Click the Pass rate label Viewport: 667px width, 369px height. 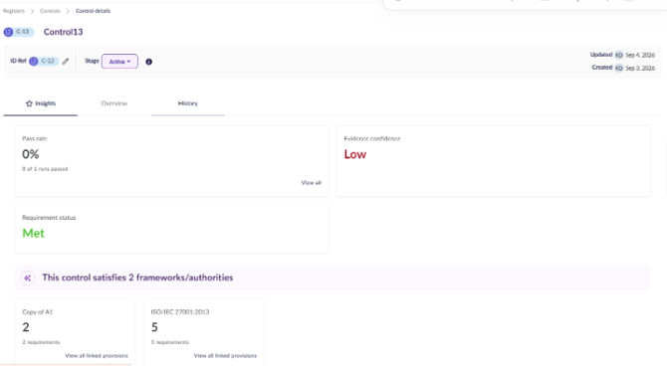[x=35, y=138]
